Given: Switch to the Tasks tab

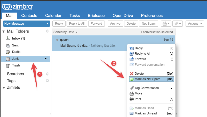Looking at the screenshot, I should point(75,16).
